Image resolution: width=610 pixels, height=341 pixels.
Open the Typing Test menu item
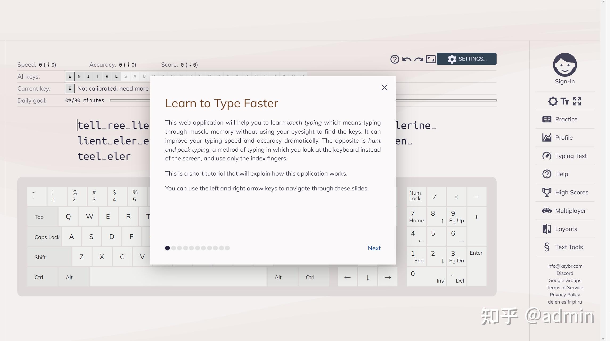[565, 156]
